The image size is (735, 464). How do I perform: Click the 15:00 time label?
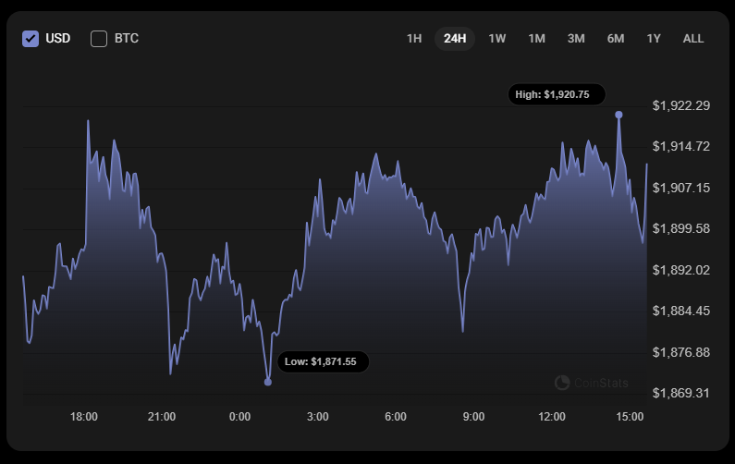[630, 417]
